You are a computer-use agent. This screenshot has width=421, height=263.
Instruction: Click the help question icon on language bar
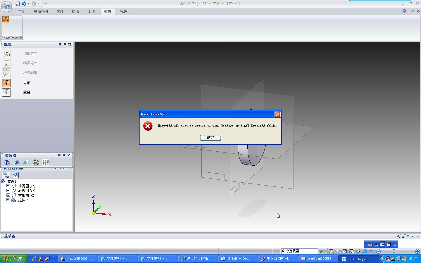tap(389, 244)
